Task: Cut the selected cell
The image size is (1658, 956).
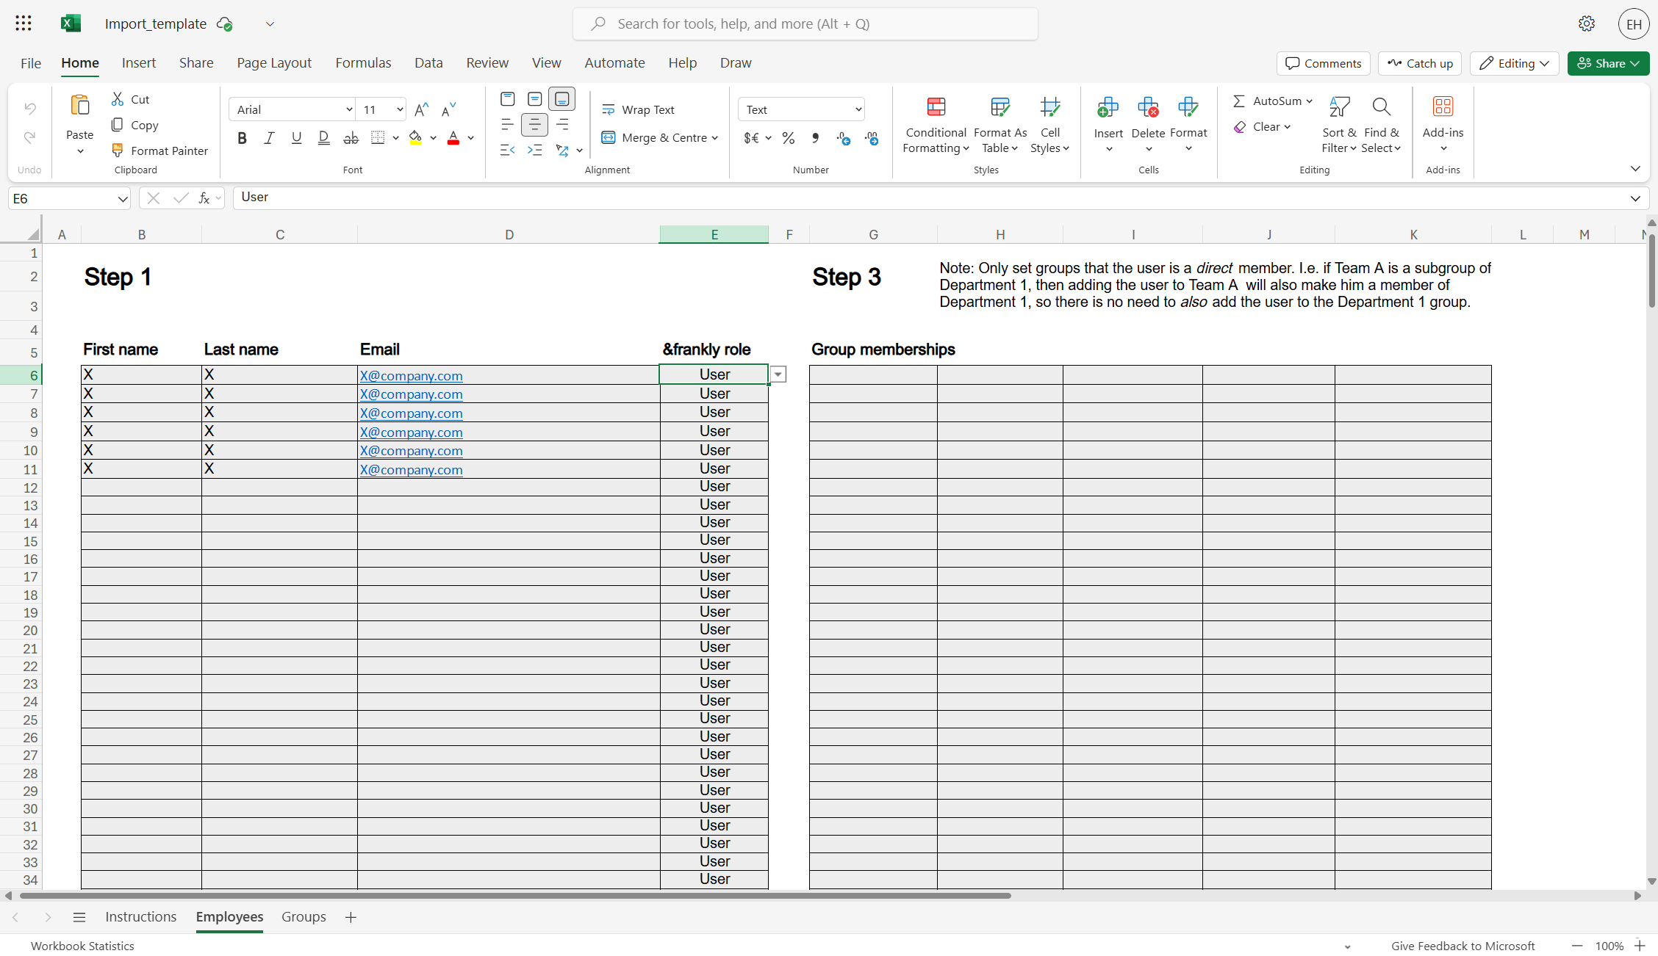Action: 130,99
